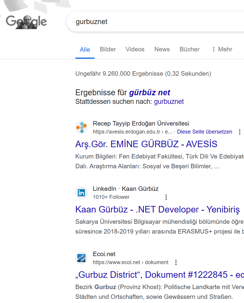Image resolution: width=244 pixels, height=303 pixels.
Task: Open more options for Ecoi.net result
Action: [x=176, y=263]
